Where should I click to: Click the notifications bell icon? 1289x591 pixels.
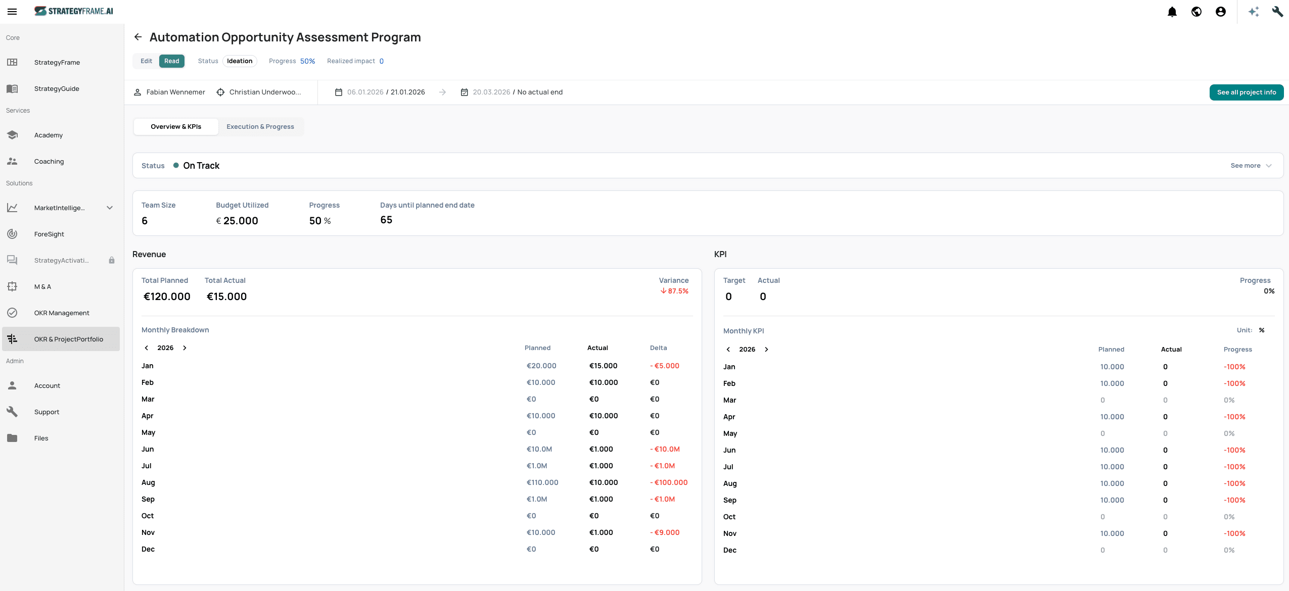click(x=1172, y=12)
